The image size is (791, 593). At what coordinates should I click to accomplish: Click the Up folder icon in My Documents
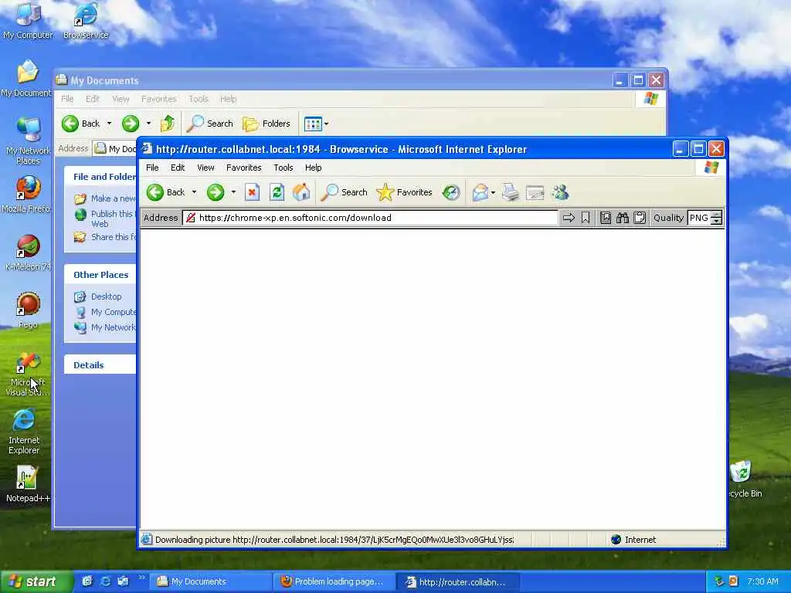coord(168,124)
